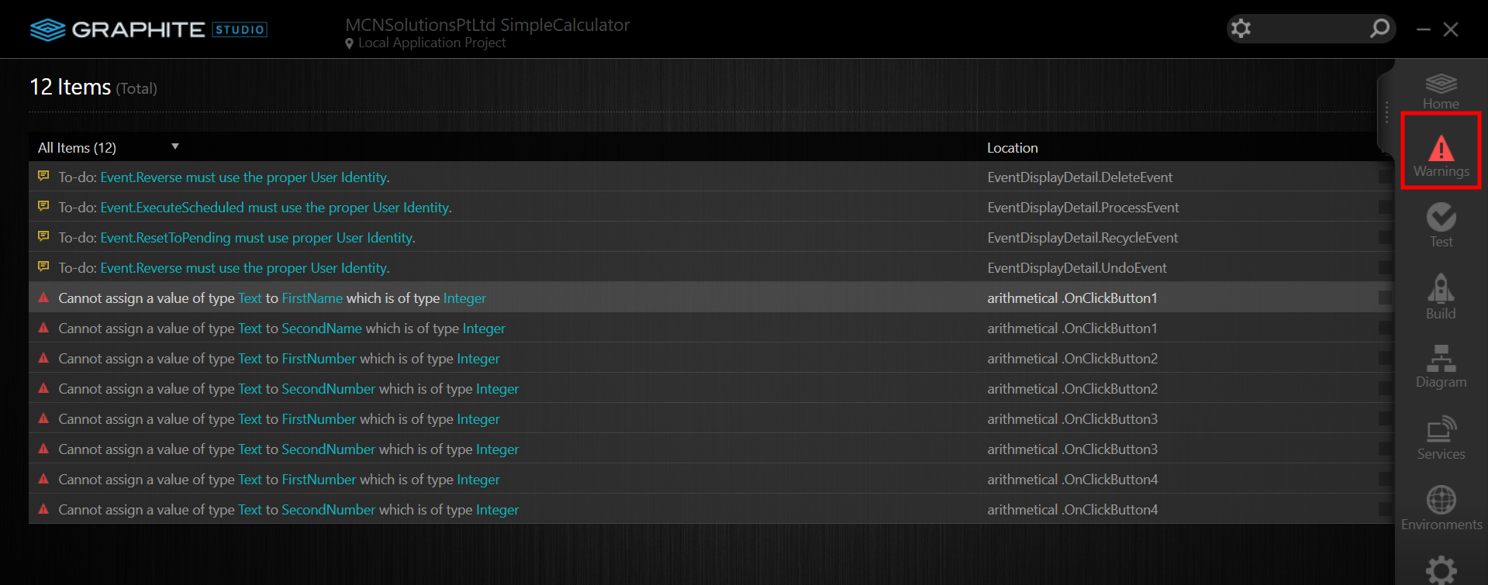This screenshot has height=585, width=1488.
Task: Click the FirstName variable link
Action: (x=312, y=298)
